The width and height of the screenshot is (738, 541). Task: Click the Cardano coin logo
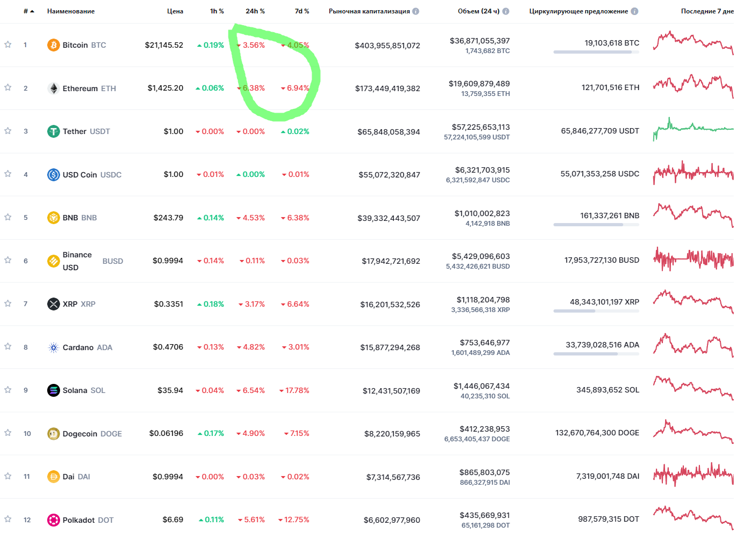tap(54, 347)
